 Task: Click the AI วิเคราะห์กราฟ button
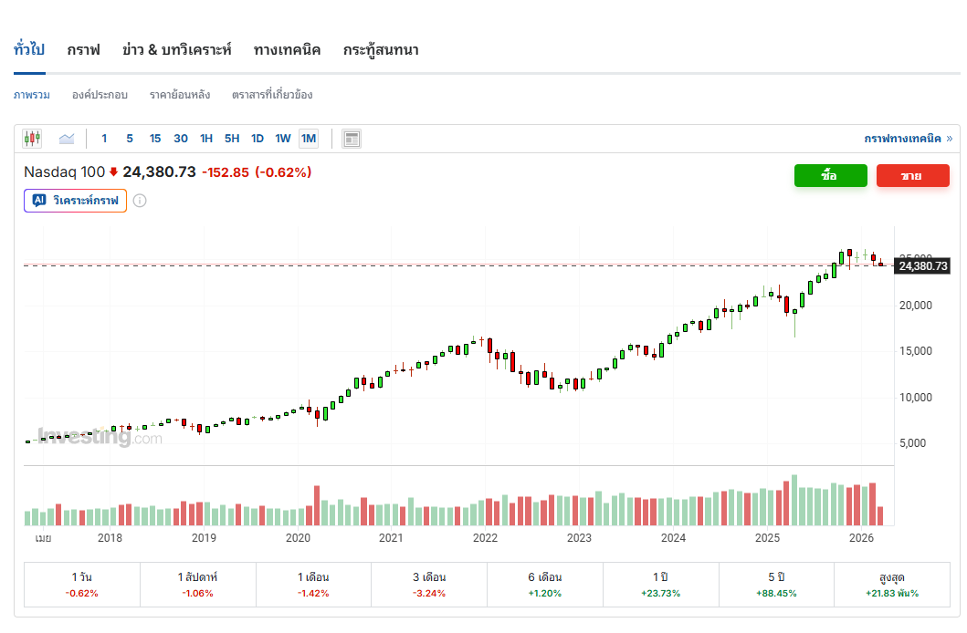click(x=76, y=201)
